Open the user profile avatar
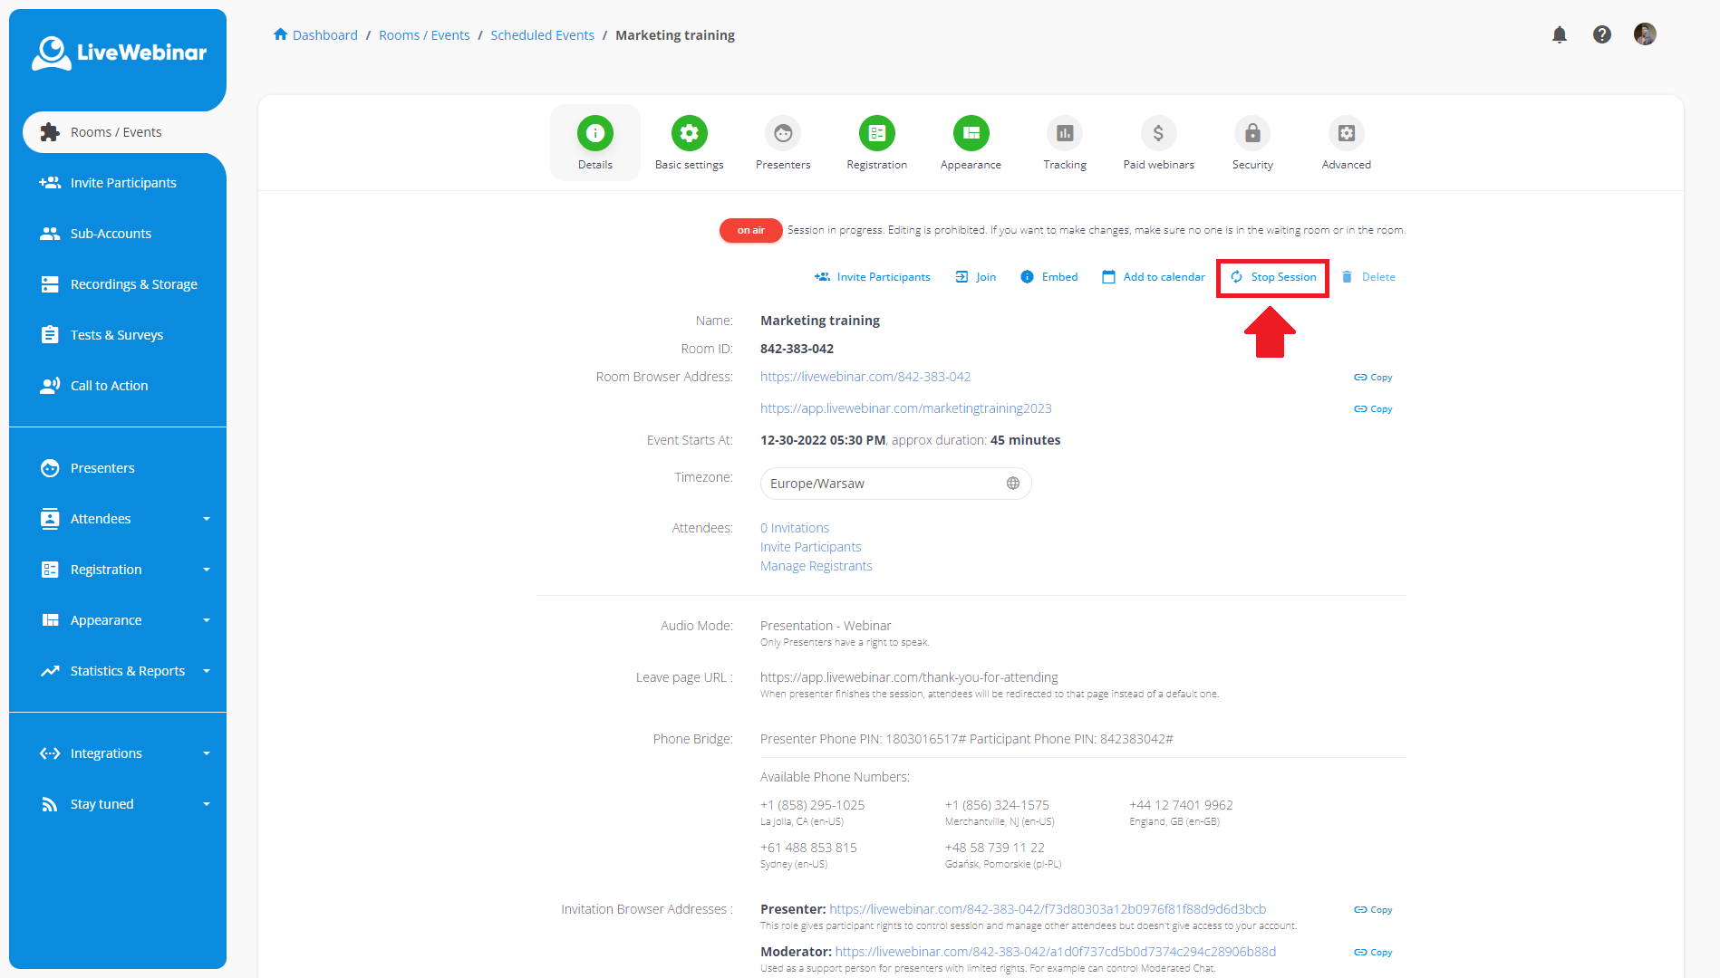Viewport: 1720px width, 978px height. [x=1644, y=34]
